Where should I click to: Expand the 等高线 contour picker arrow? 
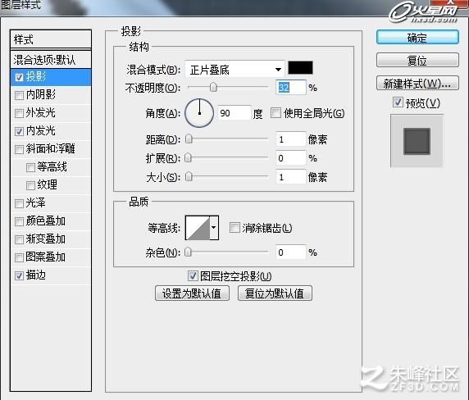(214, 228)
